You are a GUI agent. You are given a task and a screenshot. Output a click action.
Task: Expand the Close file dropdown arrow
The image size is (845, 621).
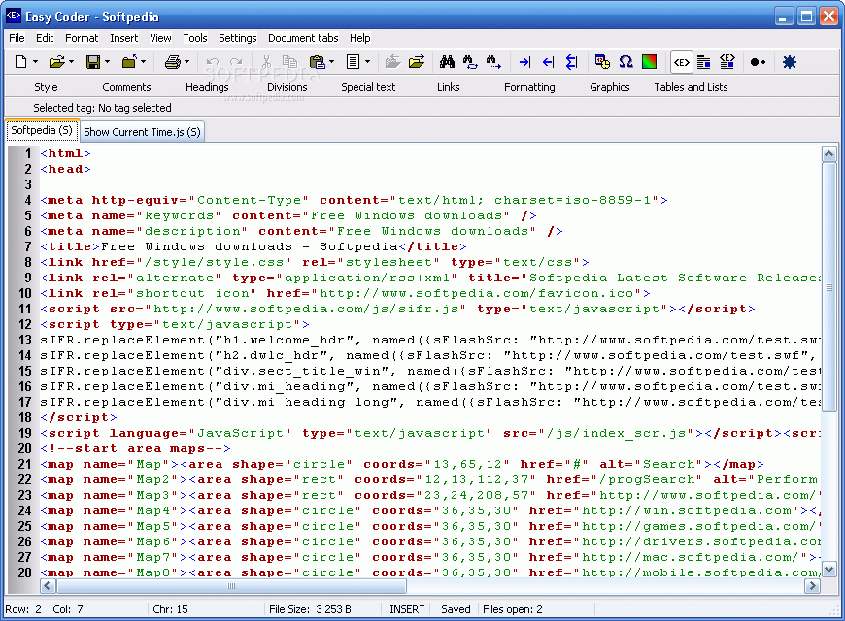click(x=144, y=62)
